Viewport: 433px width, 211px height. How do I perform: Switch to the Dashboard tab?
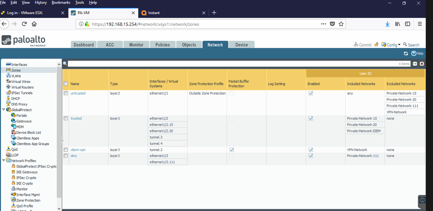click(84, 45)
